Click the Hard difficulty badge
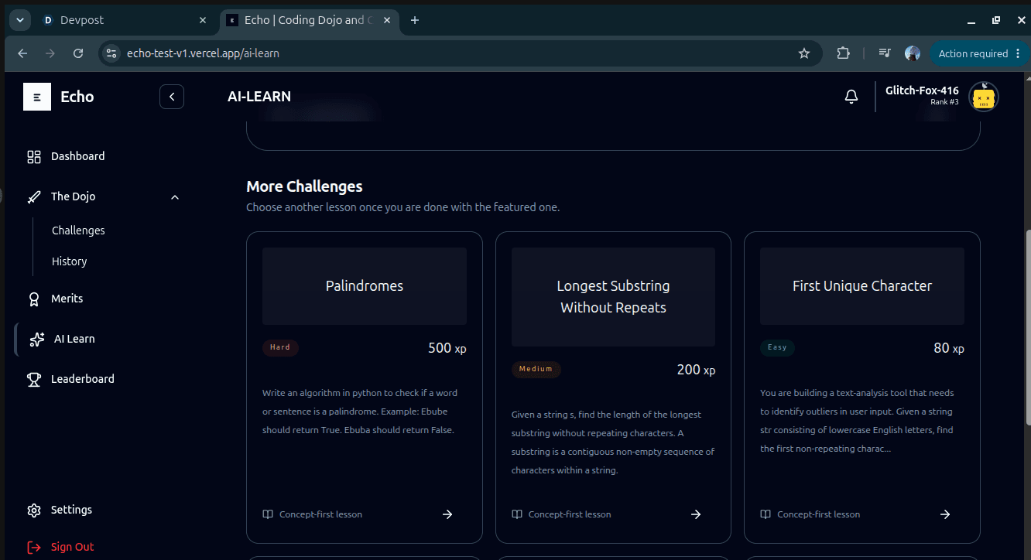 [x=280, y=347]
